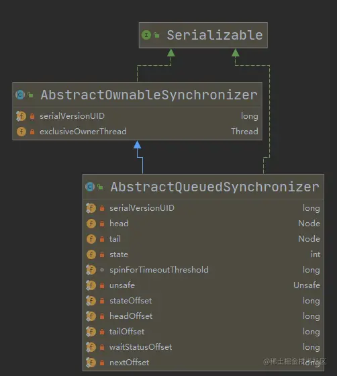
Task: Click the lock icon beside stateOffset
Action: [102, 301]
